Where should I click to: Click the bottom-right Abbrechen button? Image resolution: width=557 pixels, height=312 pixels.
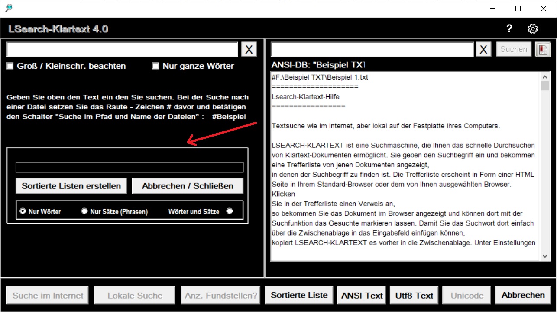tap(523, 295)
